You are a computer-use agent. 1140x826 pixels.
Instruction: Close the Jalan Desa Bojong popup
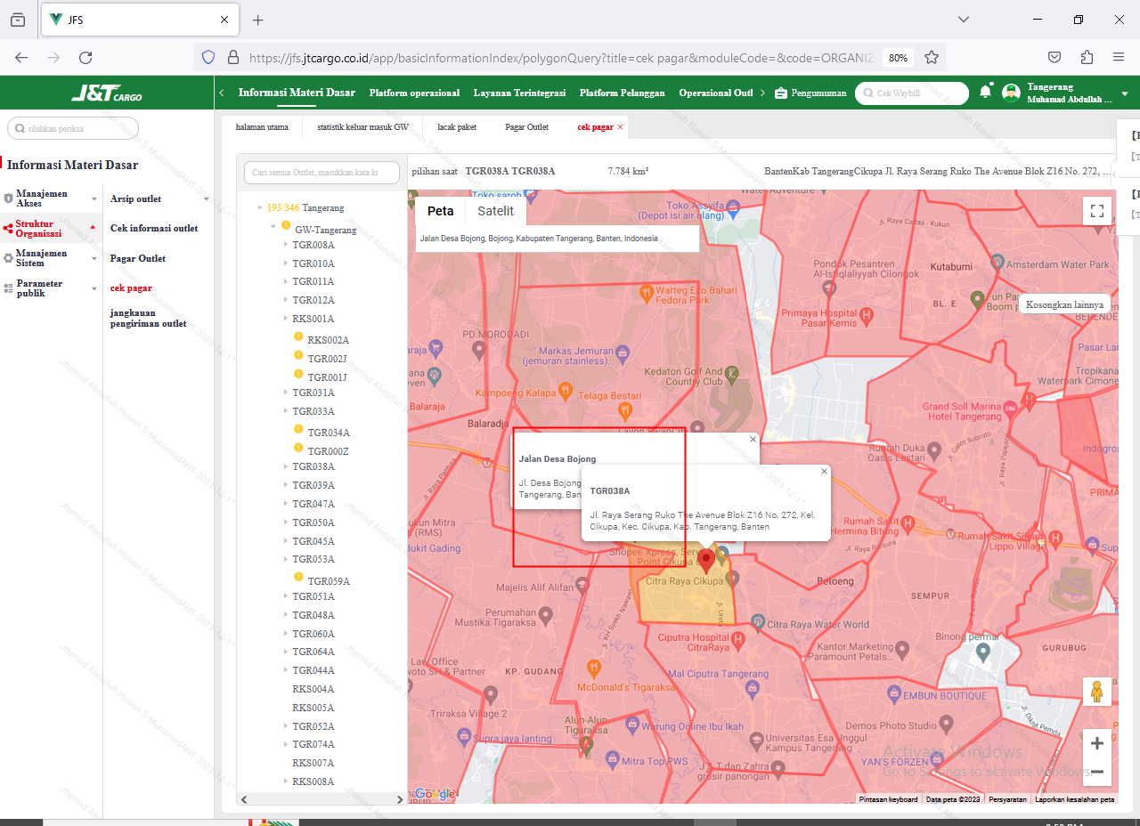[753, 439]
